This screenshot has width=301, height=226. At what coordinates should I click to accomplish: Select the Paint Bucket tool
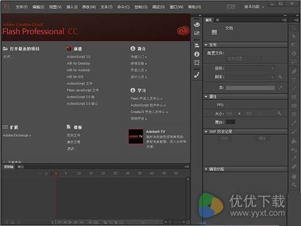click(x=294, y=141)
